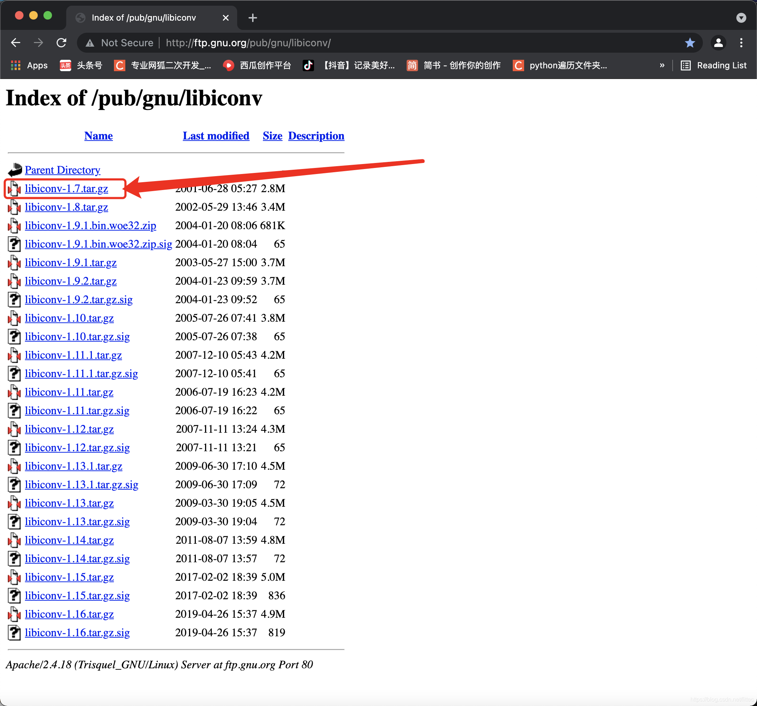Click the Parent Directory folder icon
The width and height of the screenshot is (757, 706).
(x=15, y=170)
